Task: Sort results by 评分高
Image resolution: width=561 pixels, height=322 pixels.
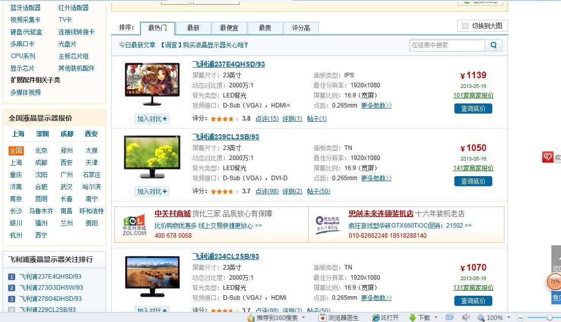Action: pyautogui.click(x=301, y=28)
